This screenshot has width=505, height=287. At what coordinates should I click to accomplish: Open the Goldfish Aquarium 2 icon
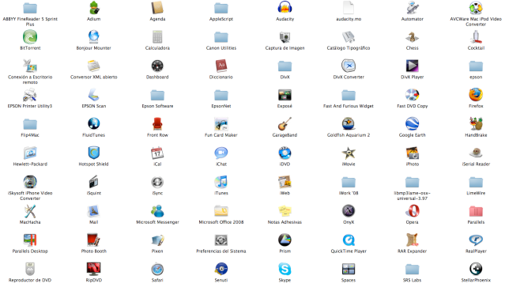pyautogui.click(x=349, y=123)
